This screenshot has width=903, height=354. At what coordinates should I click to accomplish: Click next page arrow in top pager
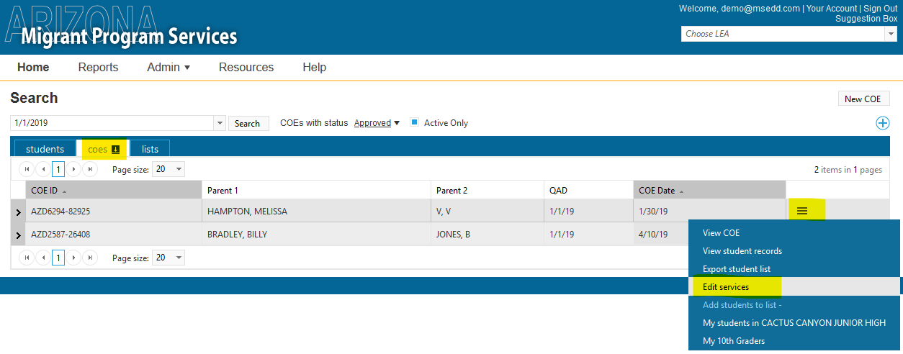[x=74, y=169]
